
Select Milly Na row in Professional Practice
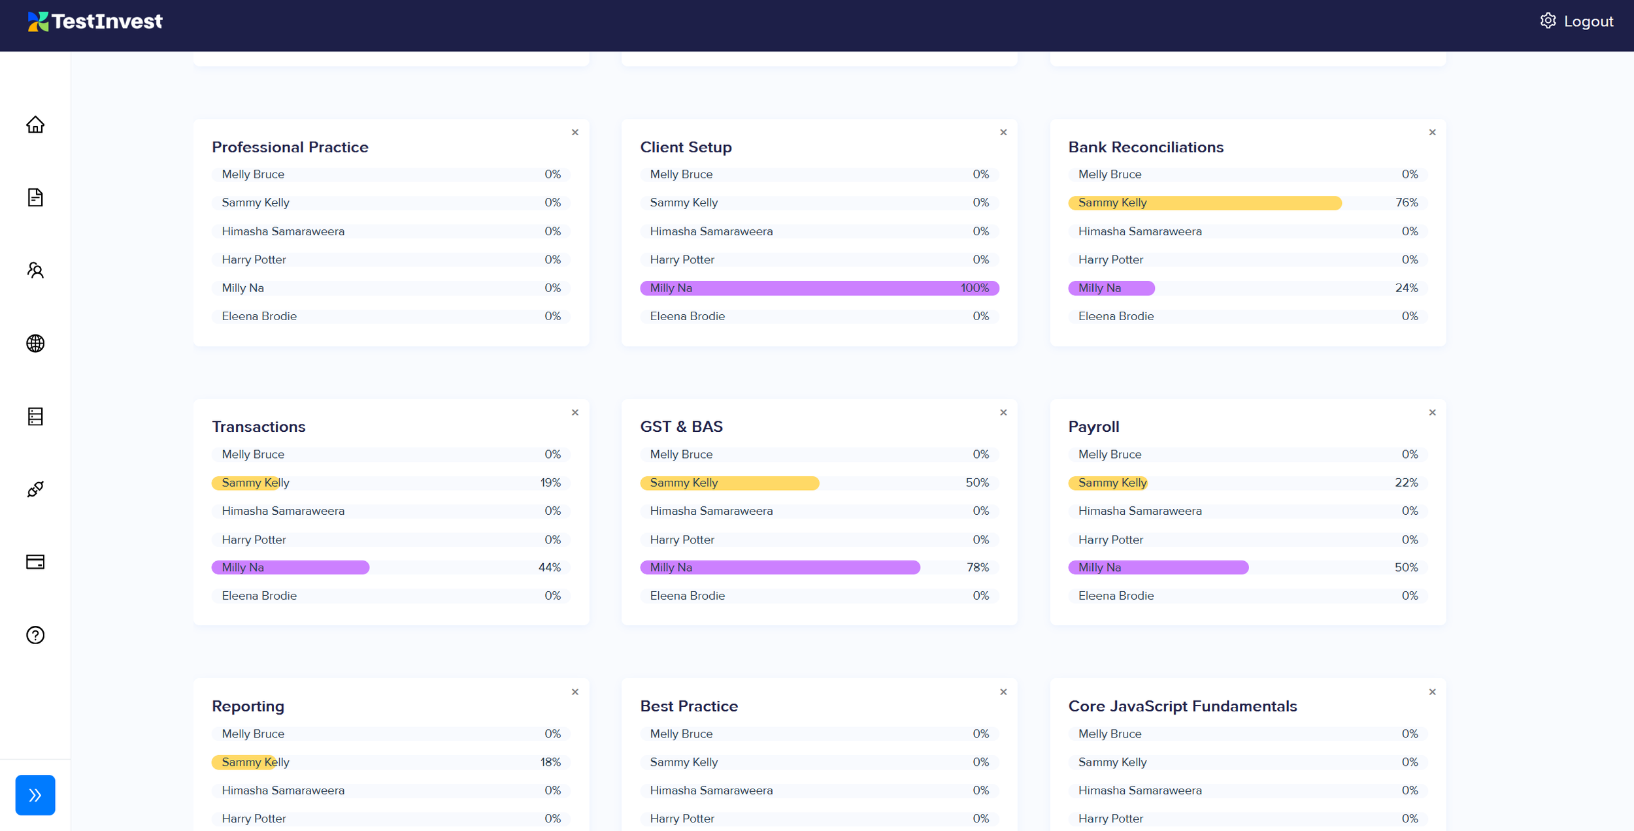click(391, 288)
